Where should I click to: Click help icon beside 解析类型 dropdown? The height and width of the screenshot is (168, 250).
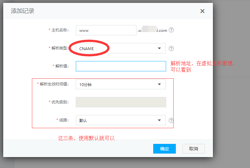pos(171,49)
